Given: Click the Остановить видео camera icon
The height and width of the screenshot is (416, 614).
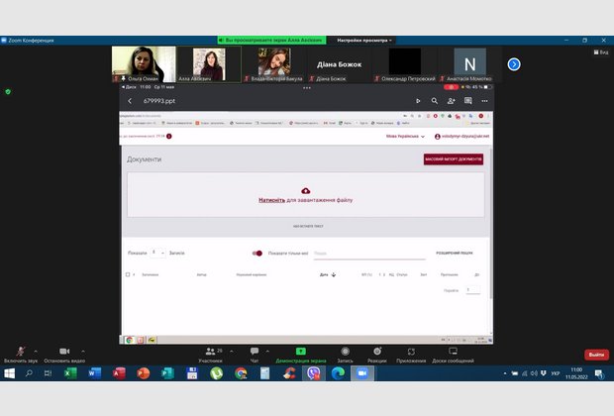Looking at the screenshot, I should point(63,352).
